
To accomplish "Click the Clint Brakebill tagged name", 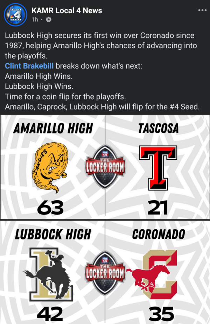I will (29, 66).
